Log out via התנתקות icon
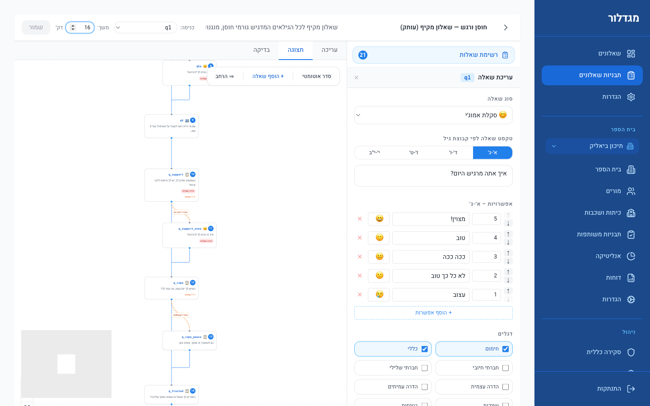 [x=631, y=389]
